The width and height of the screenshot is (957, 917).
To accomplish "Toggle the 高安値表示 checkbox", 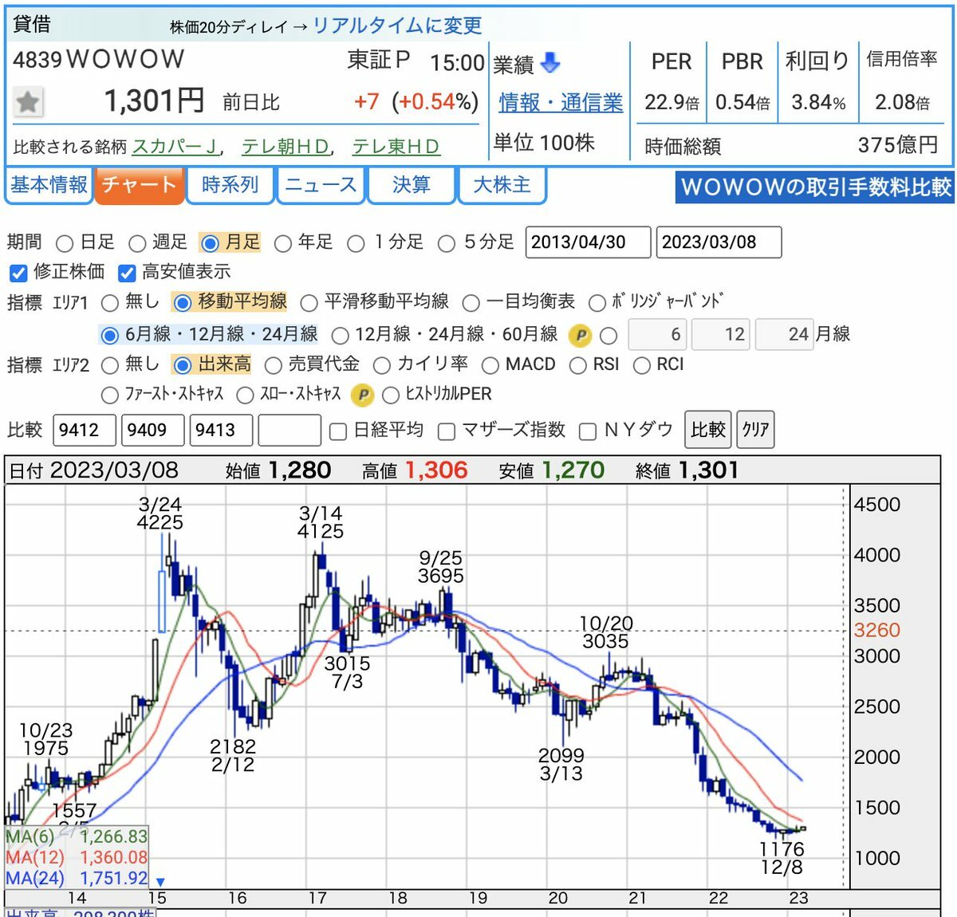I will [x=126, y=274].
